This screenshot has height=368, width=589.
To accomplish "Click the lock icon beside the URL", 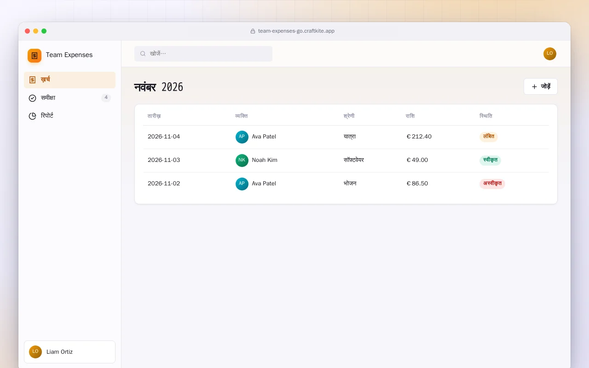I will tap(253, 31).
